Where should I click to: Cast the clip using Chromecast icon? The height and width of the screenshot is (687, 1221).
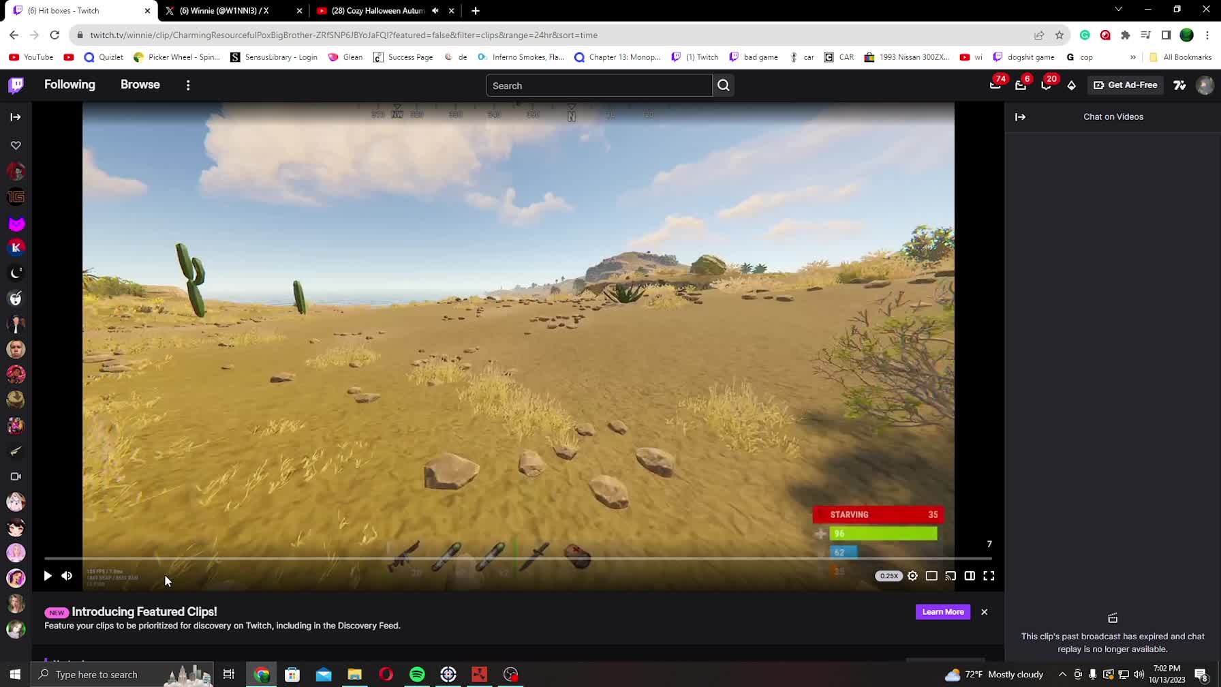pos(950,576)
